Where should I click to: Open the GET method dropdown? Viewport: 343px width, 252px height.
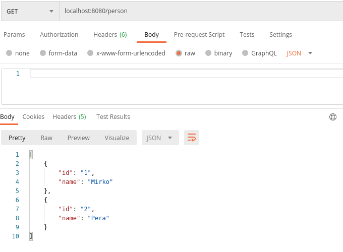click(x=30, y=11)
